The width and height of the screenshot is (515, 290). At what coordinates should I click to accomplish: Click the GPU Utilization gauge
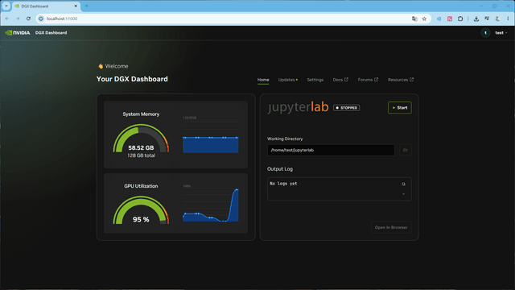[141, 210]
